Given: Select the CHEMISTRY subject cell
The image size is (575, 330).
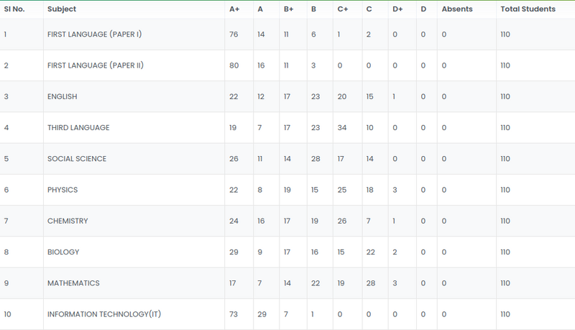Looking at the screenshot, I should [68, 221].
